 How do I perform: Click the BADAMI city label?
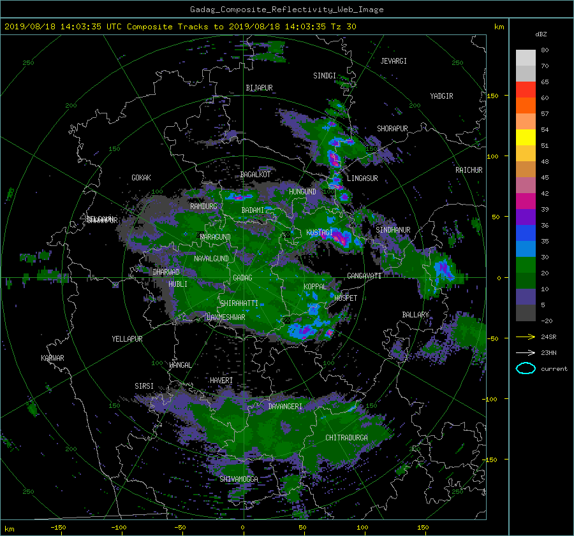point(253,210)
